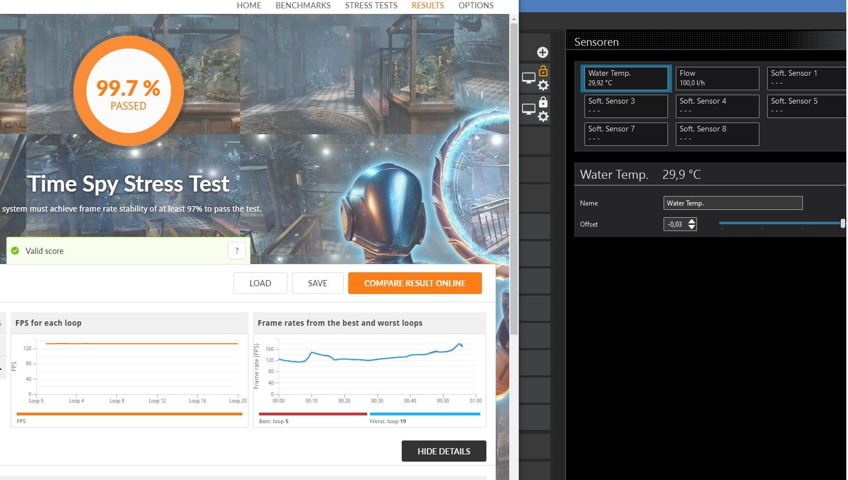Click the FPS for each loop heading
848x480 pixels.
[x=48, y=323]
